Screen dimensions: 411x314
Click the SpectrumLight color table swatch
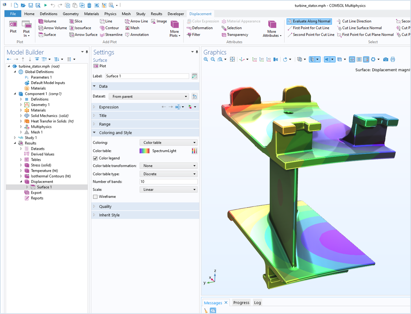tap(144, 151)
